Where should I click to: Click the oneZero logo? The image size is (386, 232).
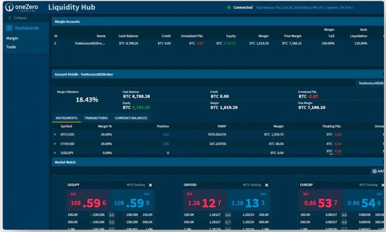[x=22, y=7]
